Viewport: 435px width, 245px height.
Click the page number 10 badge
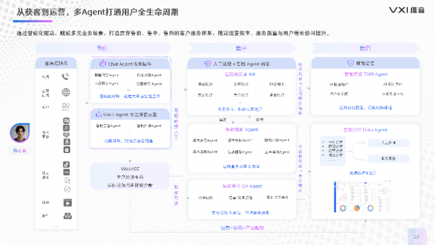[x=416, y=237]
